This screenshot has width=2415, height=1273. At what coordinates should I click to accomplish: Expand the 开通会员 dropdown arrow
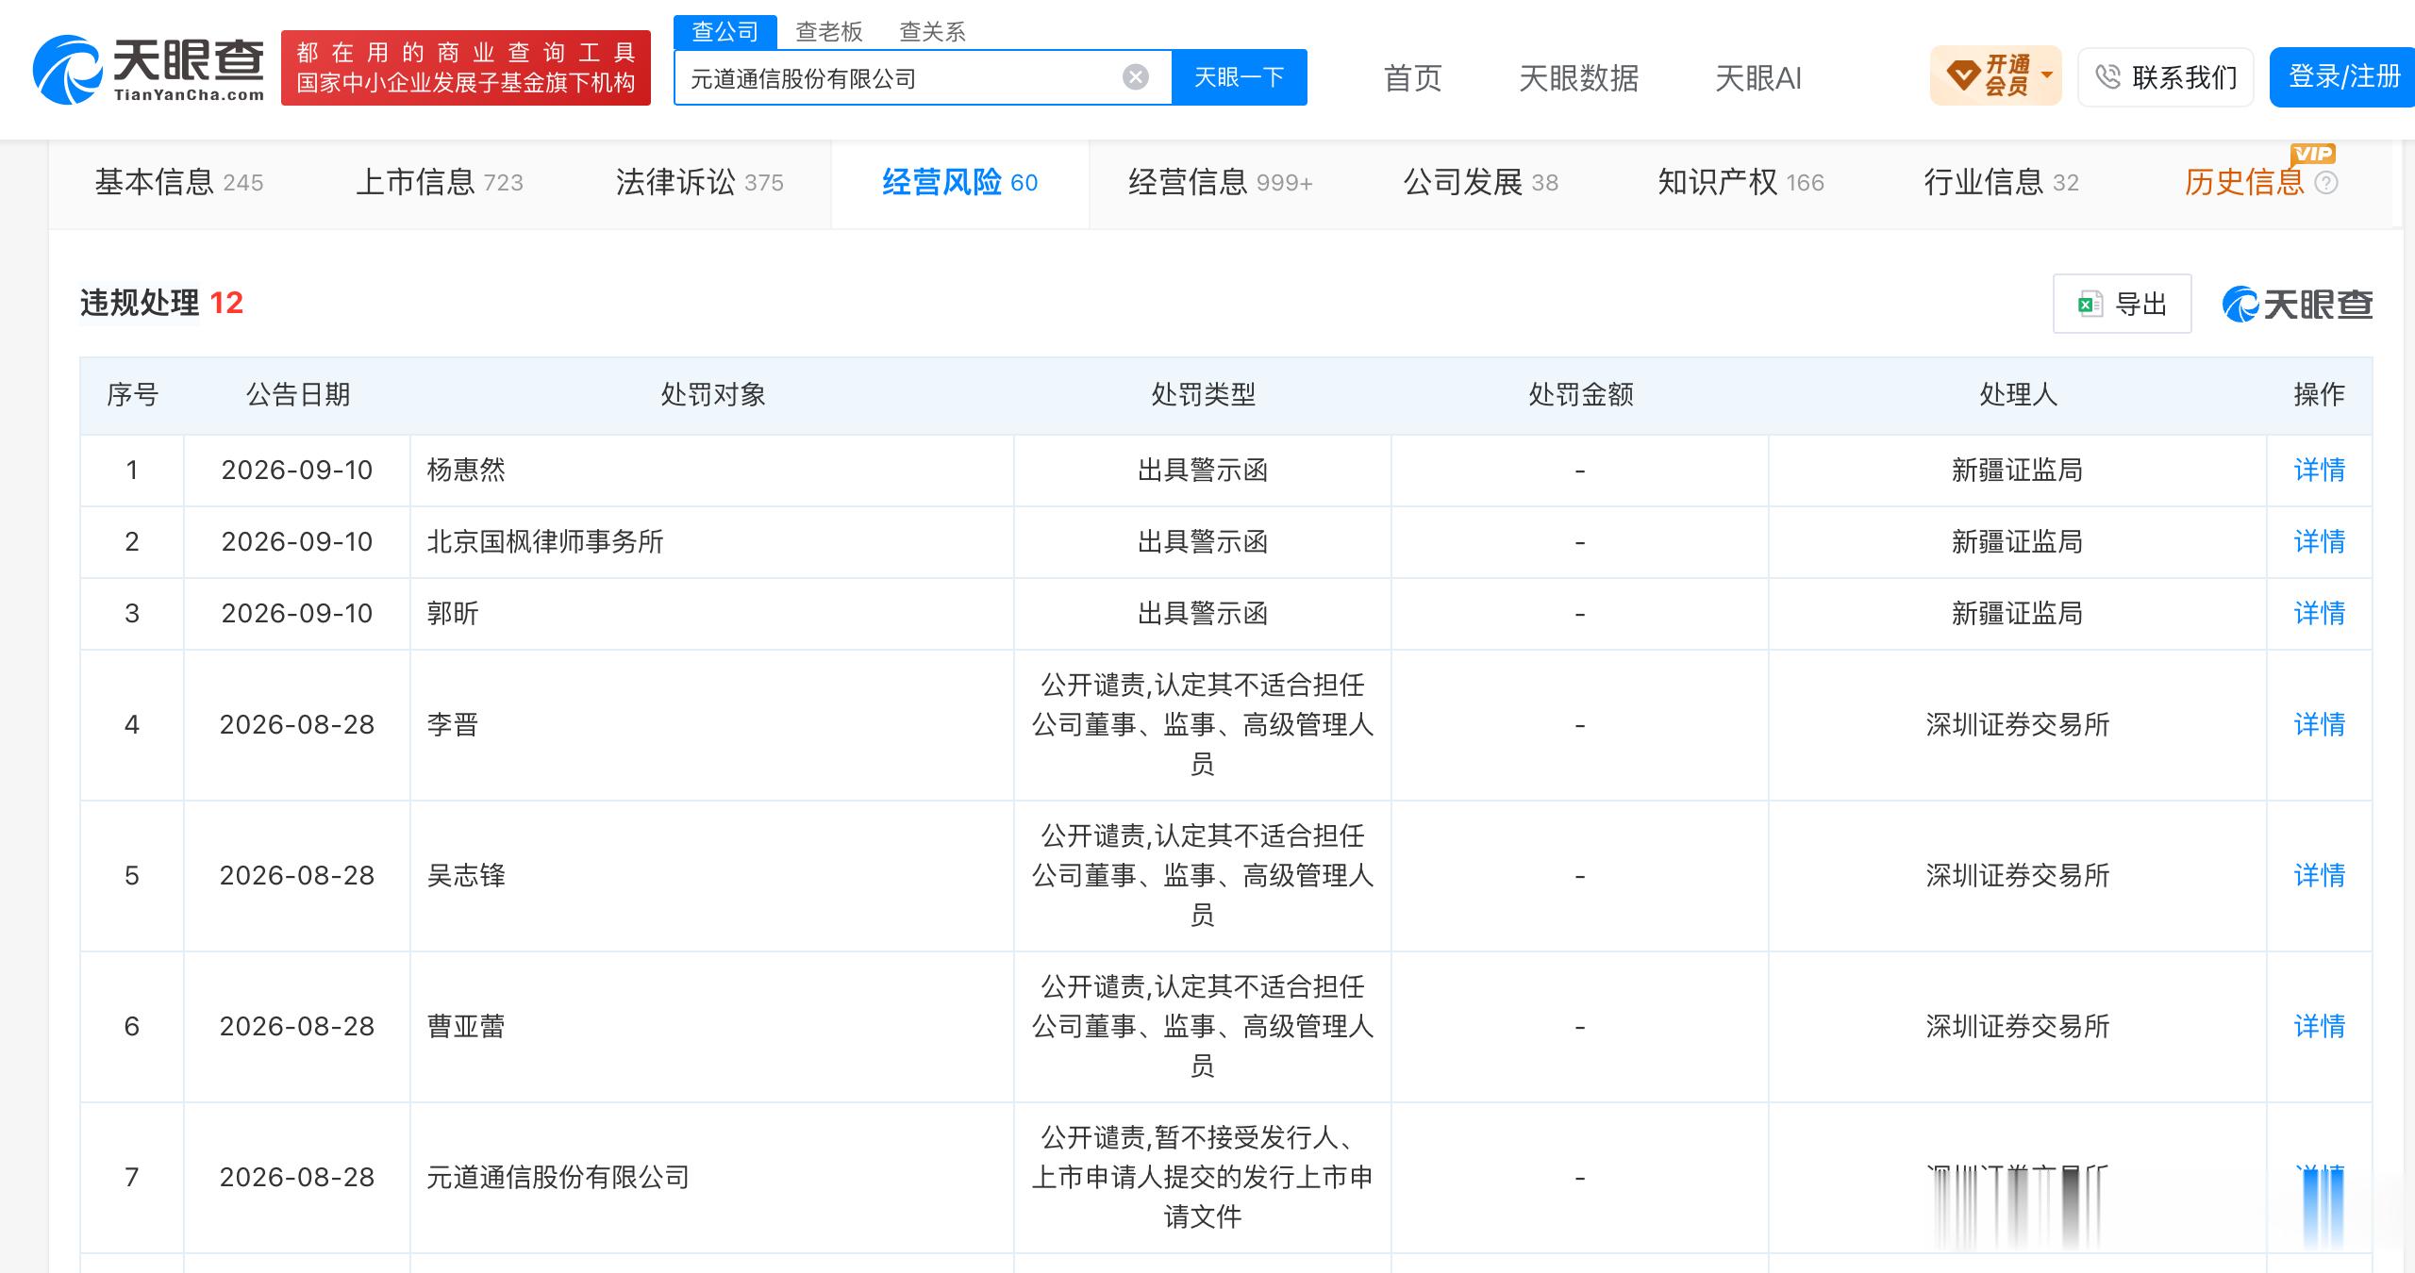(x=2046, y=75)
